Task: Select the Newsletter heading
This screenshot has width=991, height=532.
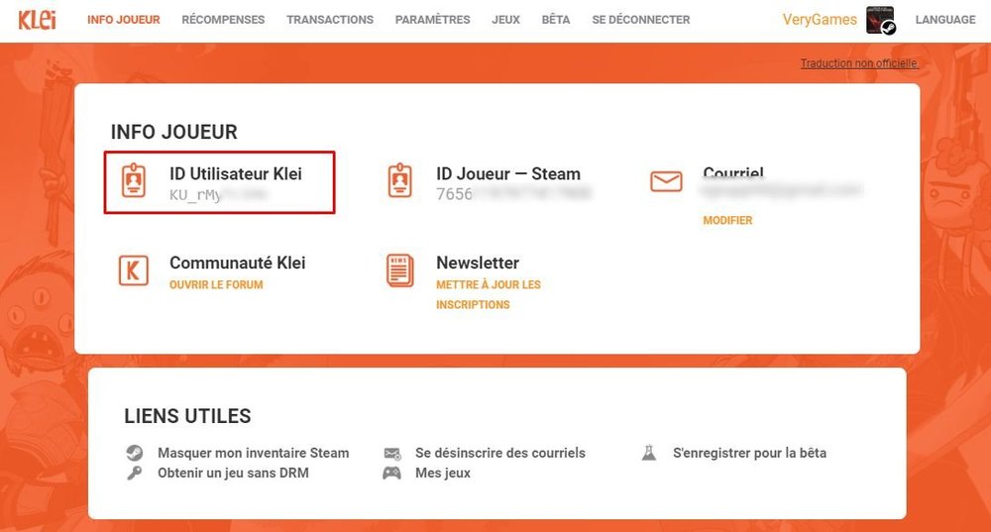Action: click(478, 263)
